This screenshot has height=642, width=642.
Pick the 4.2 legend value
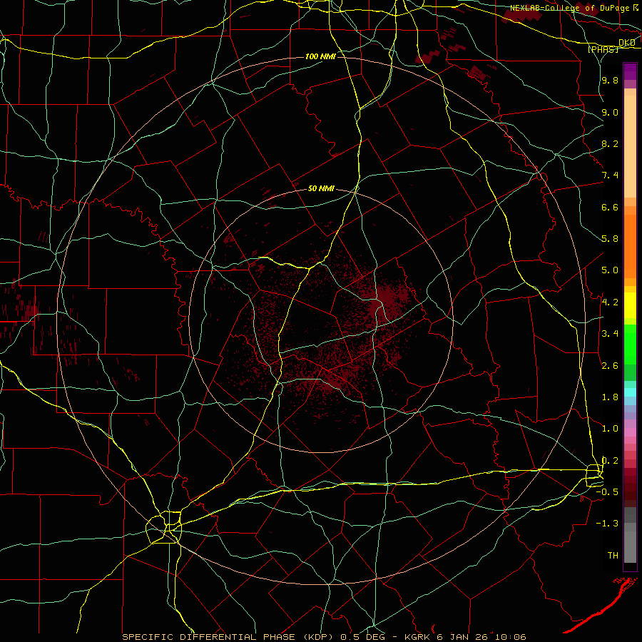610,302
